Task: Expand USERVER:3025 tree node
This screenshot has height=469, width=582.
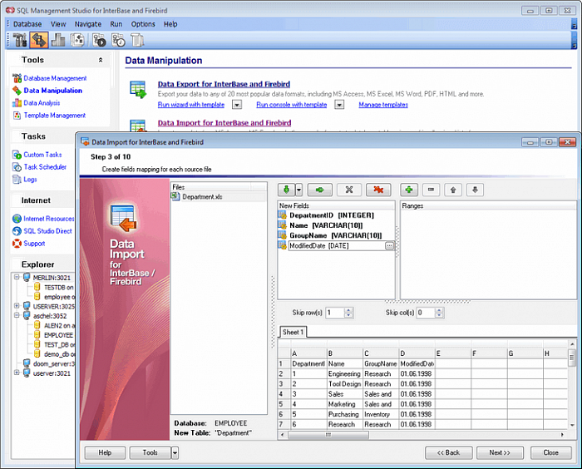Action: (x=17, y=306)
